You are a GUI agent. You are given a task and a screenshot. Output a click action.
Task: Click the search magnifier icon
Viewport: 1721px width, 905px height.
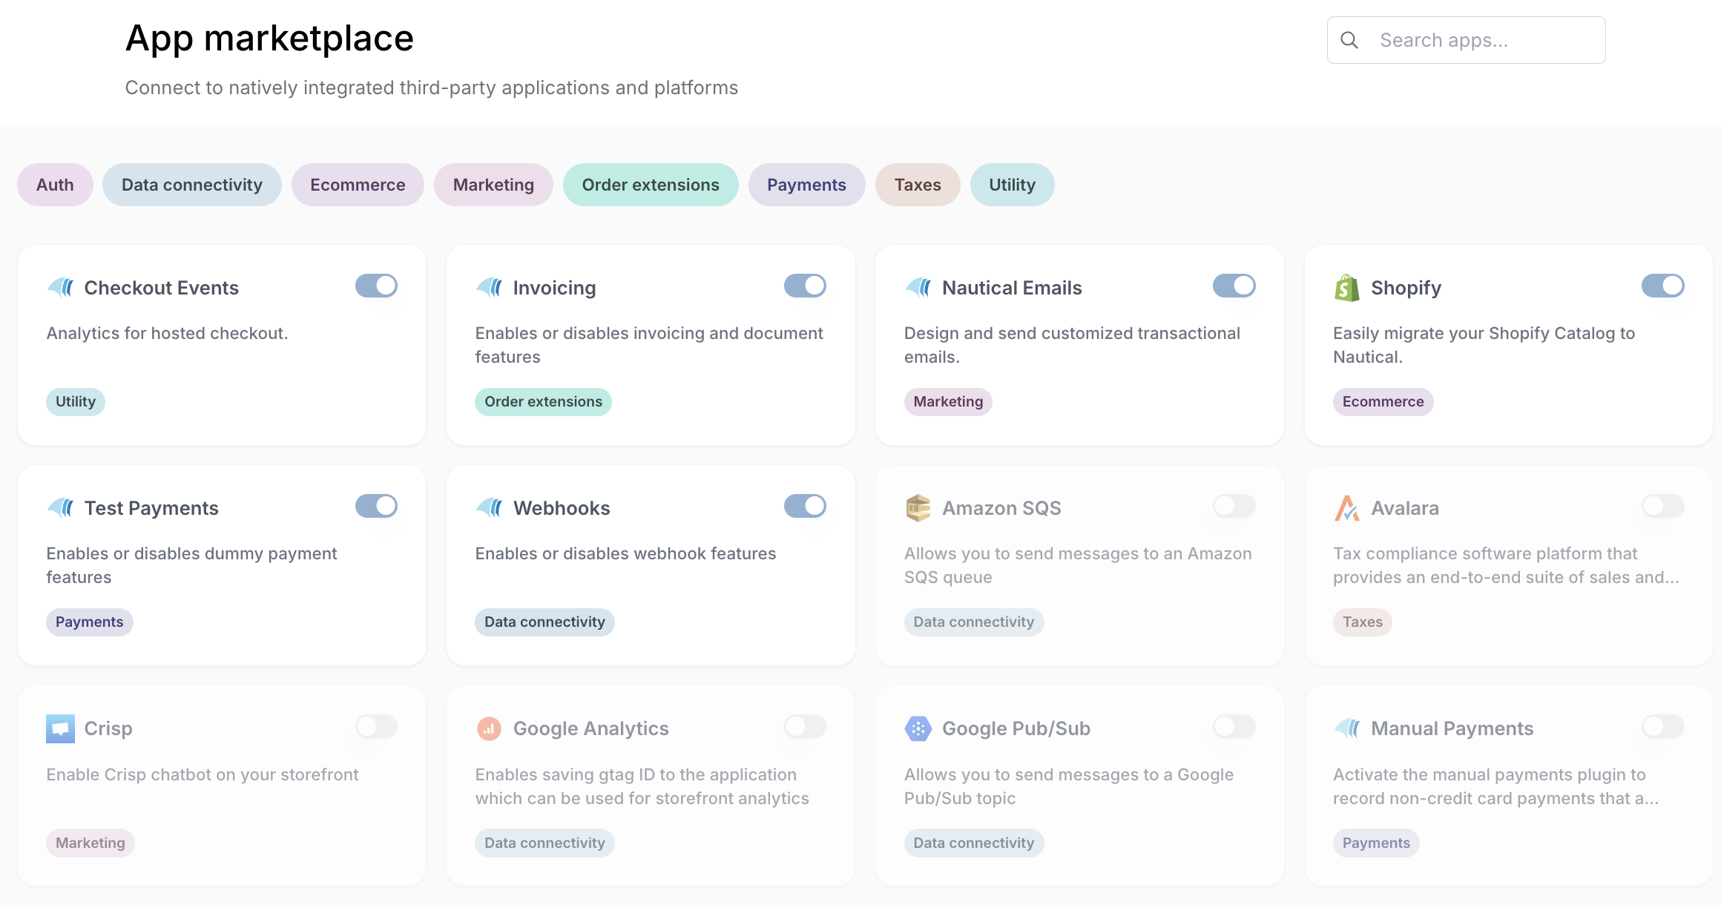1349,40
